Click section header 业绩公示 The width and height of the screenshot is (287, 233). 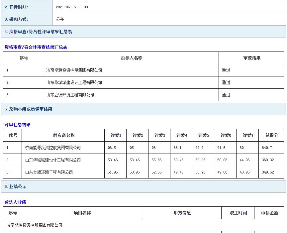click(x=15, y=187)
